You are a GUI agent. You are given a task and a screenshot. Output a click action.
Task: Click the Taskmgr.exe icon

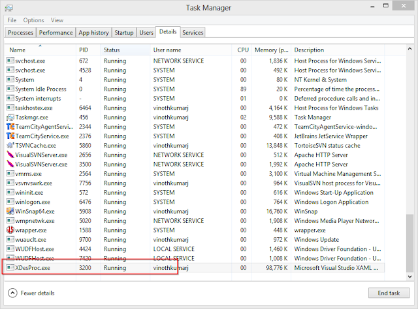point(10,117)
